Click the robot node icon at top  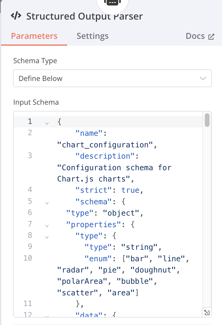(x=113, y=2)
